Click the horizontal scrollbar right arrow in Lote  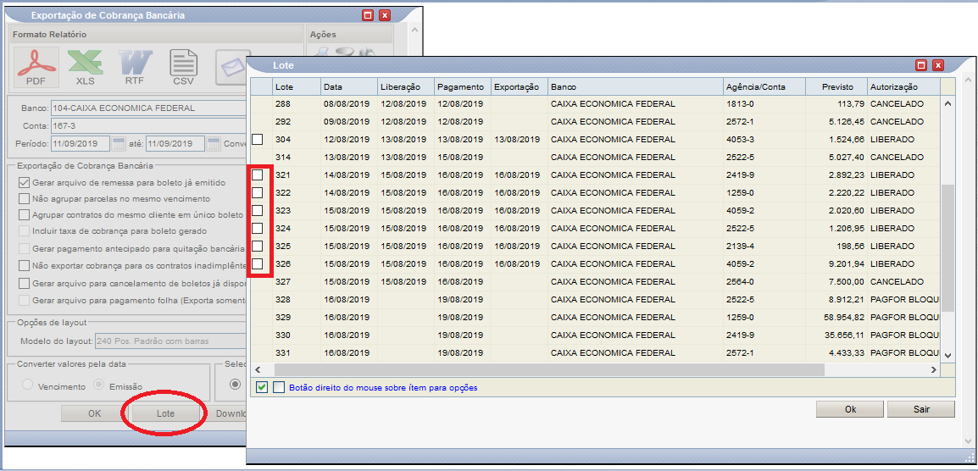(934, 370)
